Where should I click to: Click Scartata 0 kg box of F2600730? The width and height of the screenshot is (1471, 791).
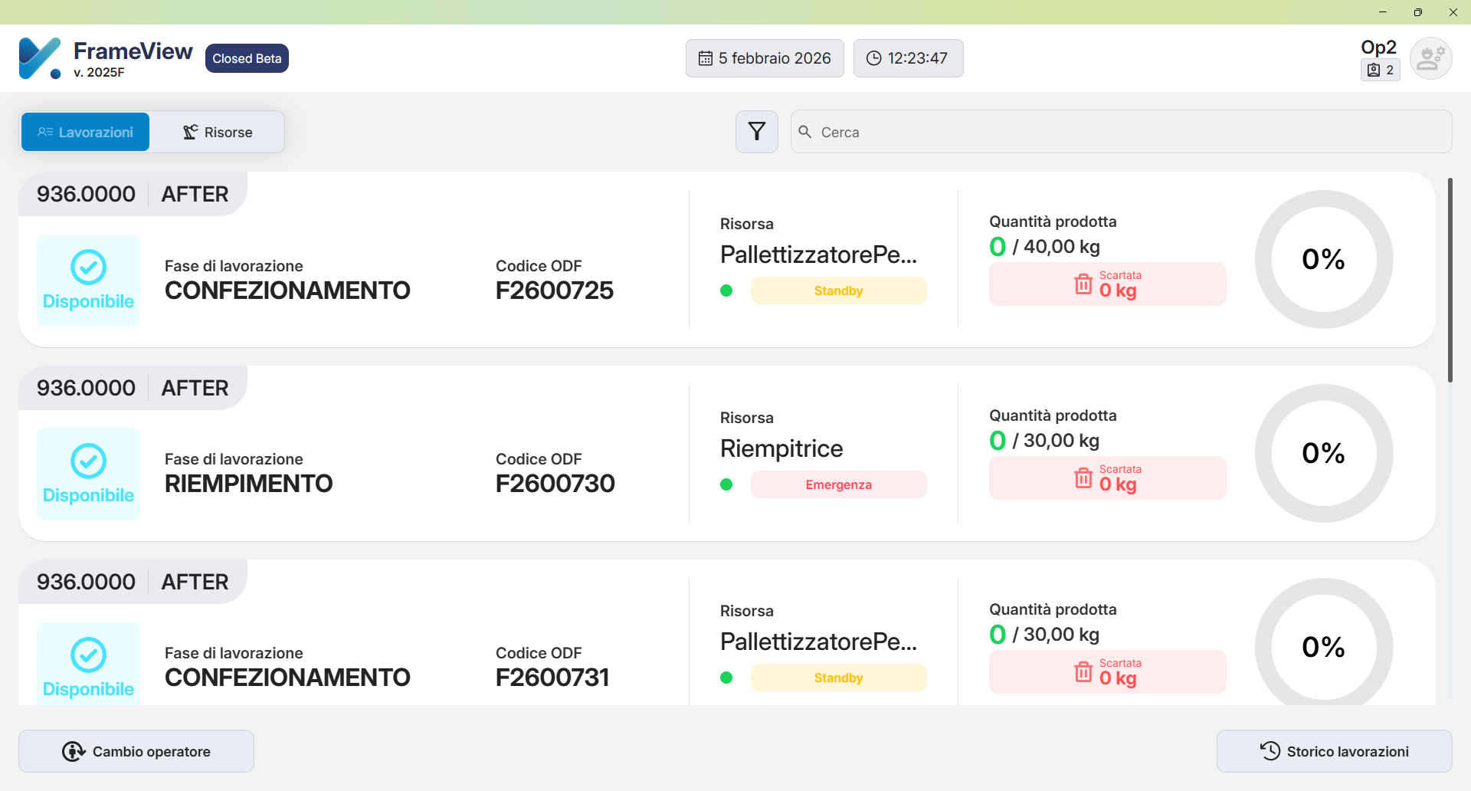pos(1107,478)
